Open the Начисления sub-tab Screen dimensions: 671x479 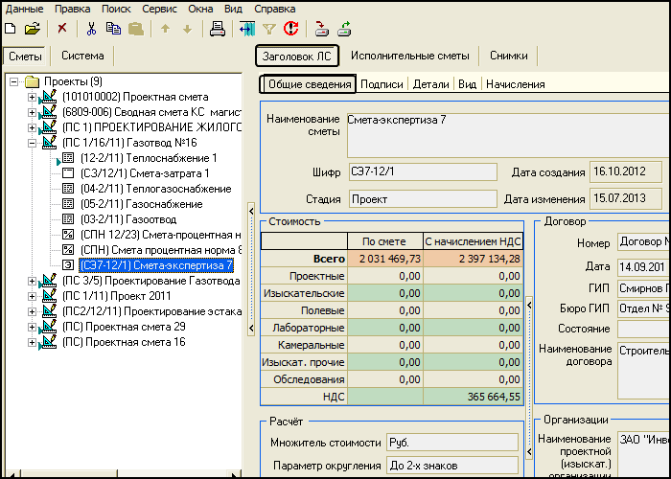pyautogui.click(x=515, y=84)
